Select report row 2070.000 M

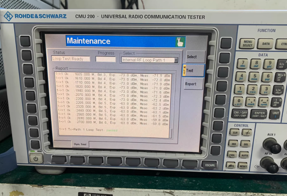click(113, 95)
